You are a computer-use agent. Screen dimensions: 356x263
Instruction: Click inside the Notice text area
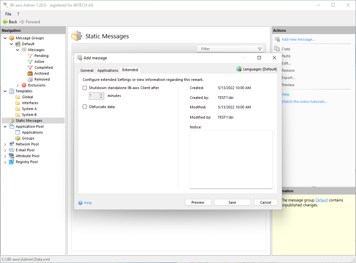[231, 159]
